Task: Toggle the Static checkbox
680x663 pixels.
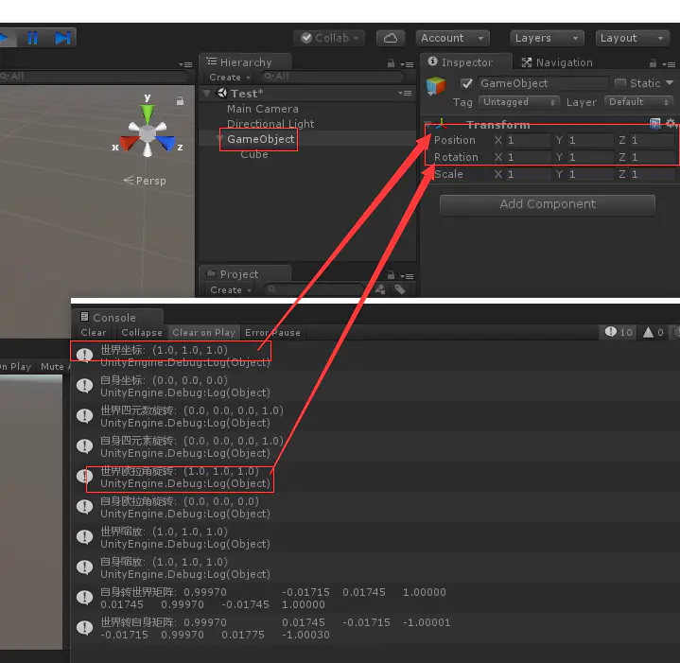Action: (620, 83)
